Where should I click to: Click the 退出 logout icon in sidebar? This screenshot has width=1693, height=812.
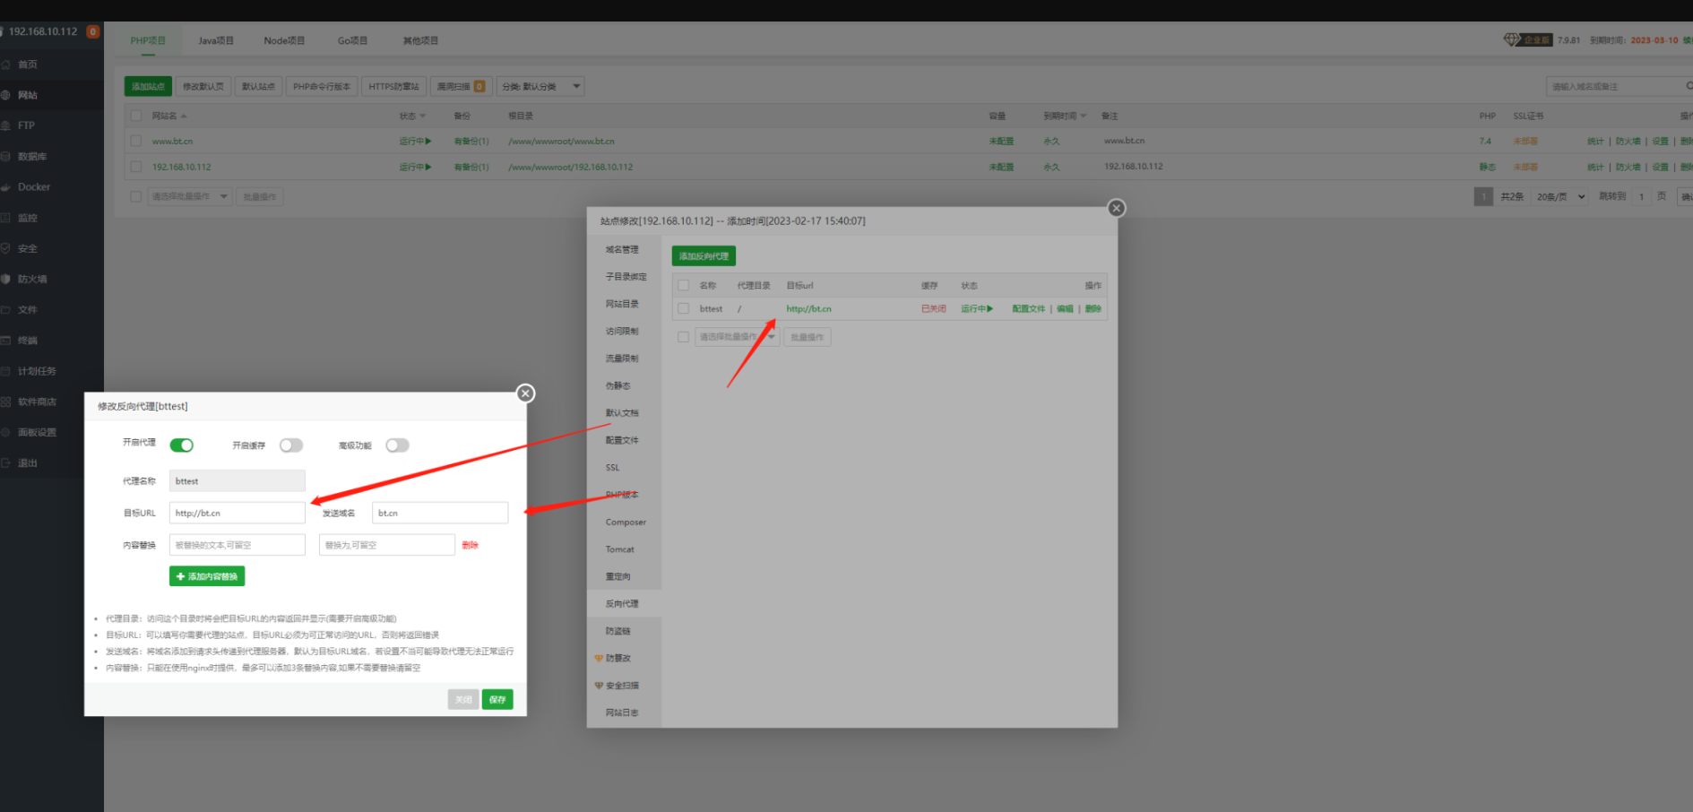point(5,463)
